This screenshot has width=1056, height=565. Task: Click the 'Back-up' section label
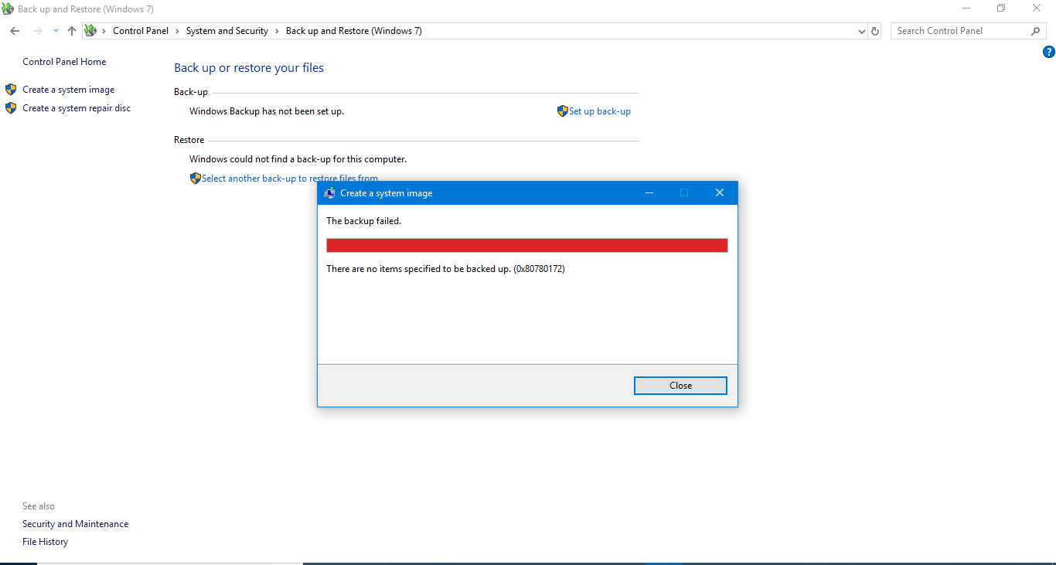[191, 92]
